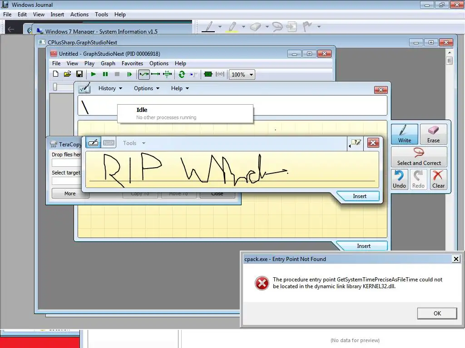Select the yellow Highlighter tool in Journal

click(232, 27)
